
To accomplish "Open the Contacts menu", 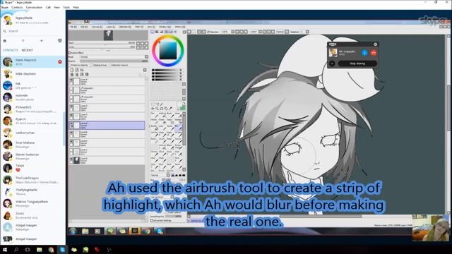I will click(x=17, y=7).
